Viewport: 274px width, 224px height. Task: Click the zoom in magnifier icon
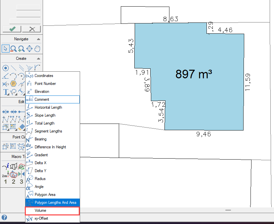point(22,49)
